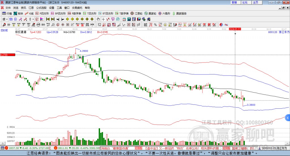Viewport: 290px width, 156px height.
Task: Click the 4.3900 high price annotation
Action: pos(84,51)
